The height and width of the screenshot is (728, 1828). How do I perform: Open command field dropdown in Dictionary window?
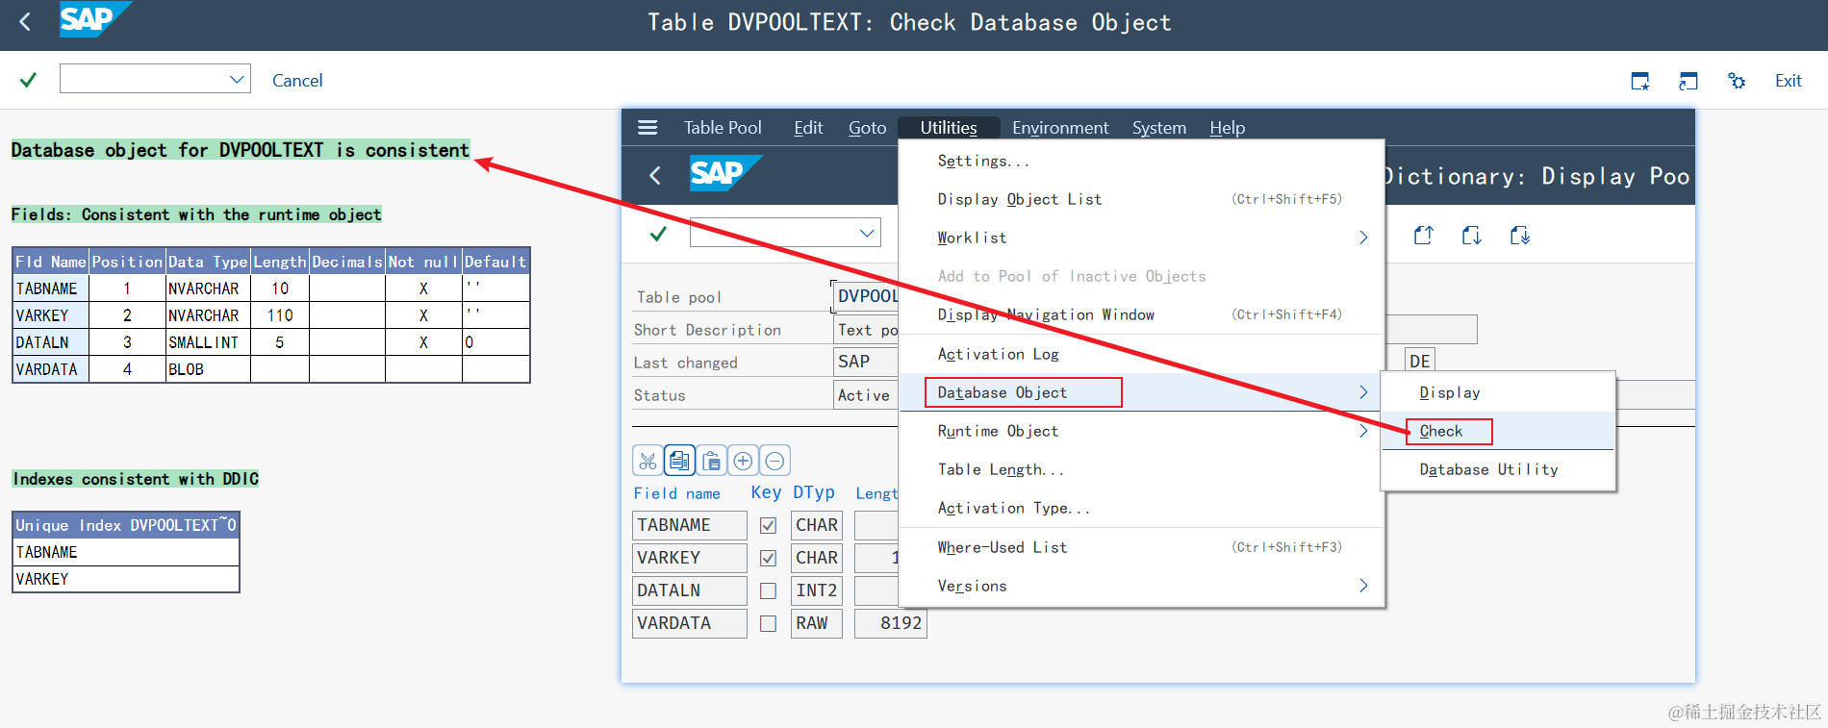coord(867,233)
